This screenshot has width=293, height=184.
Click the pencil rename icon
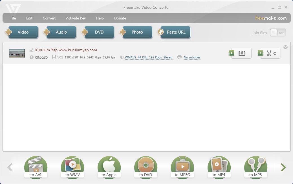(x=32, y=50)
